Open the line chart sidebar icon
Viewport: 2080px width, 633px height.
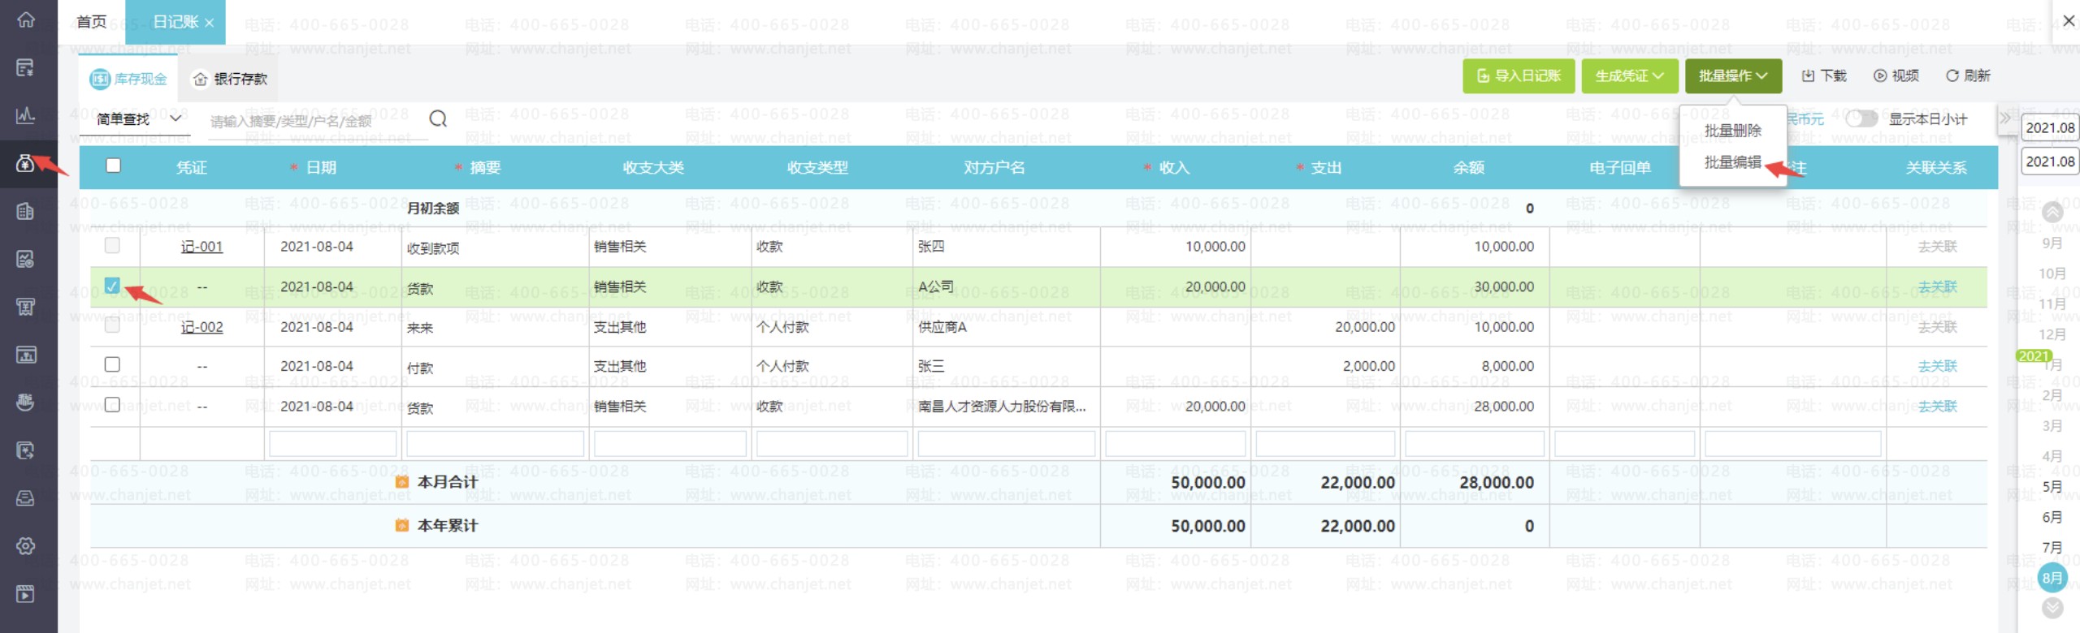click(26, 115)
